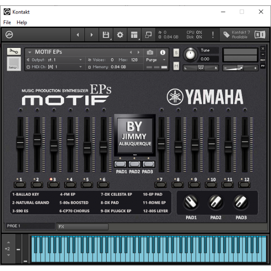The height and width of the screenshot is (271, 271).
Task: Enable sound button 7
Action: coord(161,185)
